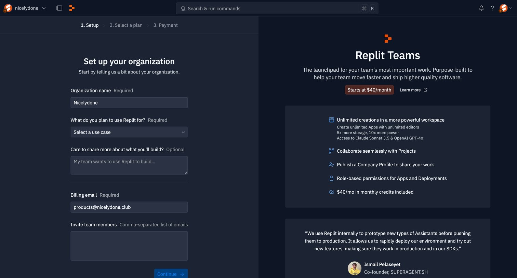Click "Publish a Company Profile to share your work"
The height and width of the screenshot is (278, 517).
[x=385, y=165]
